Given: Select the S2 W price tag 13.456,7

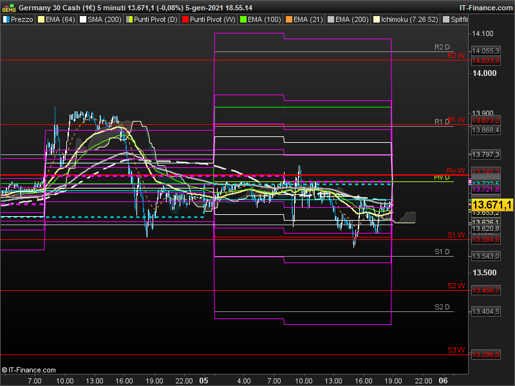Looking at the screenshot, I should (x=486, y=291).
